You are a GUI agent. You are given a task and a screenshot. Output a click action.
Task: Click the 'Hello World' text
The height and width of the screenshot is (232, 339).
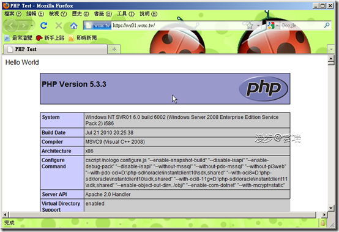click(22, 62)
